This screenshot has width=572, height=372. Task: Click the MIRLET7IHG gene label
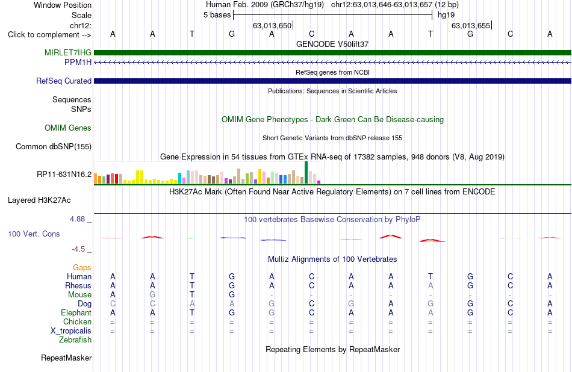point(68,52)
